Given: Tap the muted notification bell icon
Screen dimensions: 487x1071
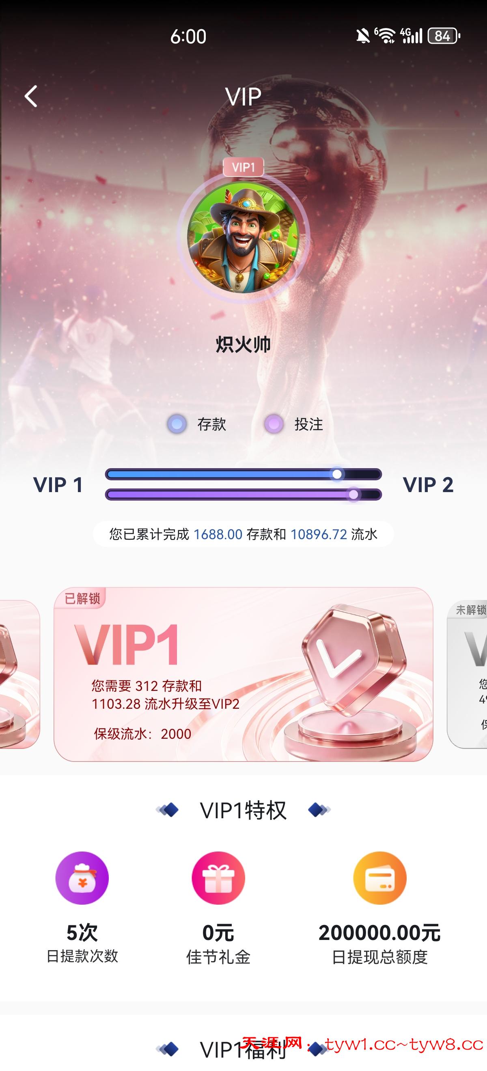Looking at the screenshot, I should coord(363,36).
